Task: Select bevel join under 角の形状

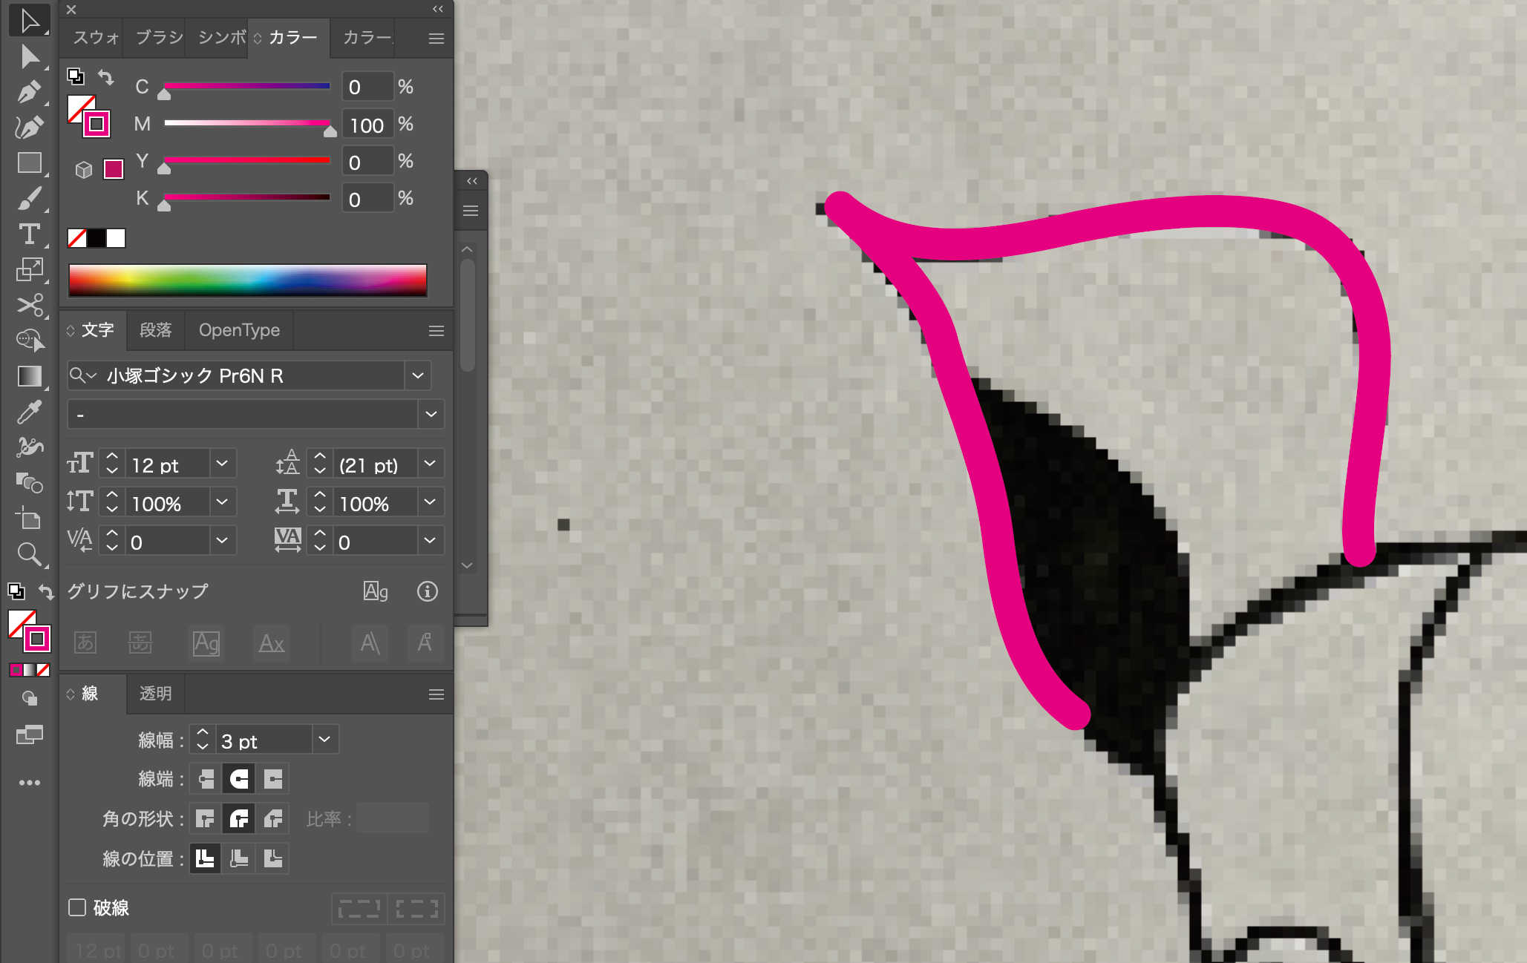Action: 273,819
